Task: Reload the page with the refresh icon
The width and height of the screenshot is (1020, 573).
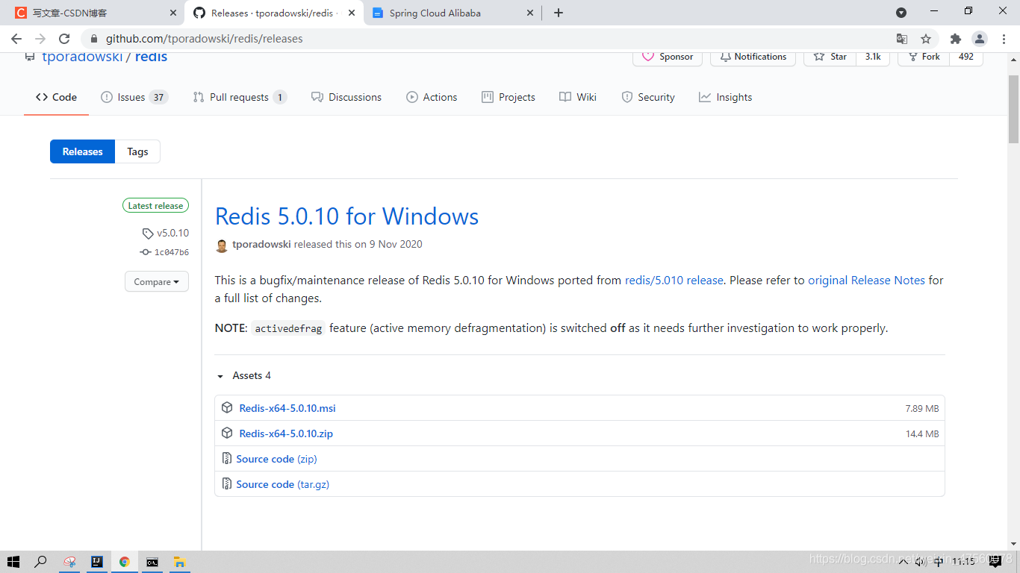Action: point(64,39)
